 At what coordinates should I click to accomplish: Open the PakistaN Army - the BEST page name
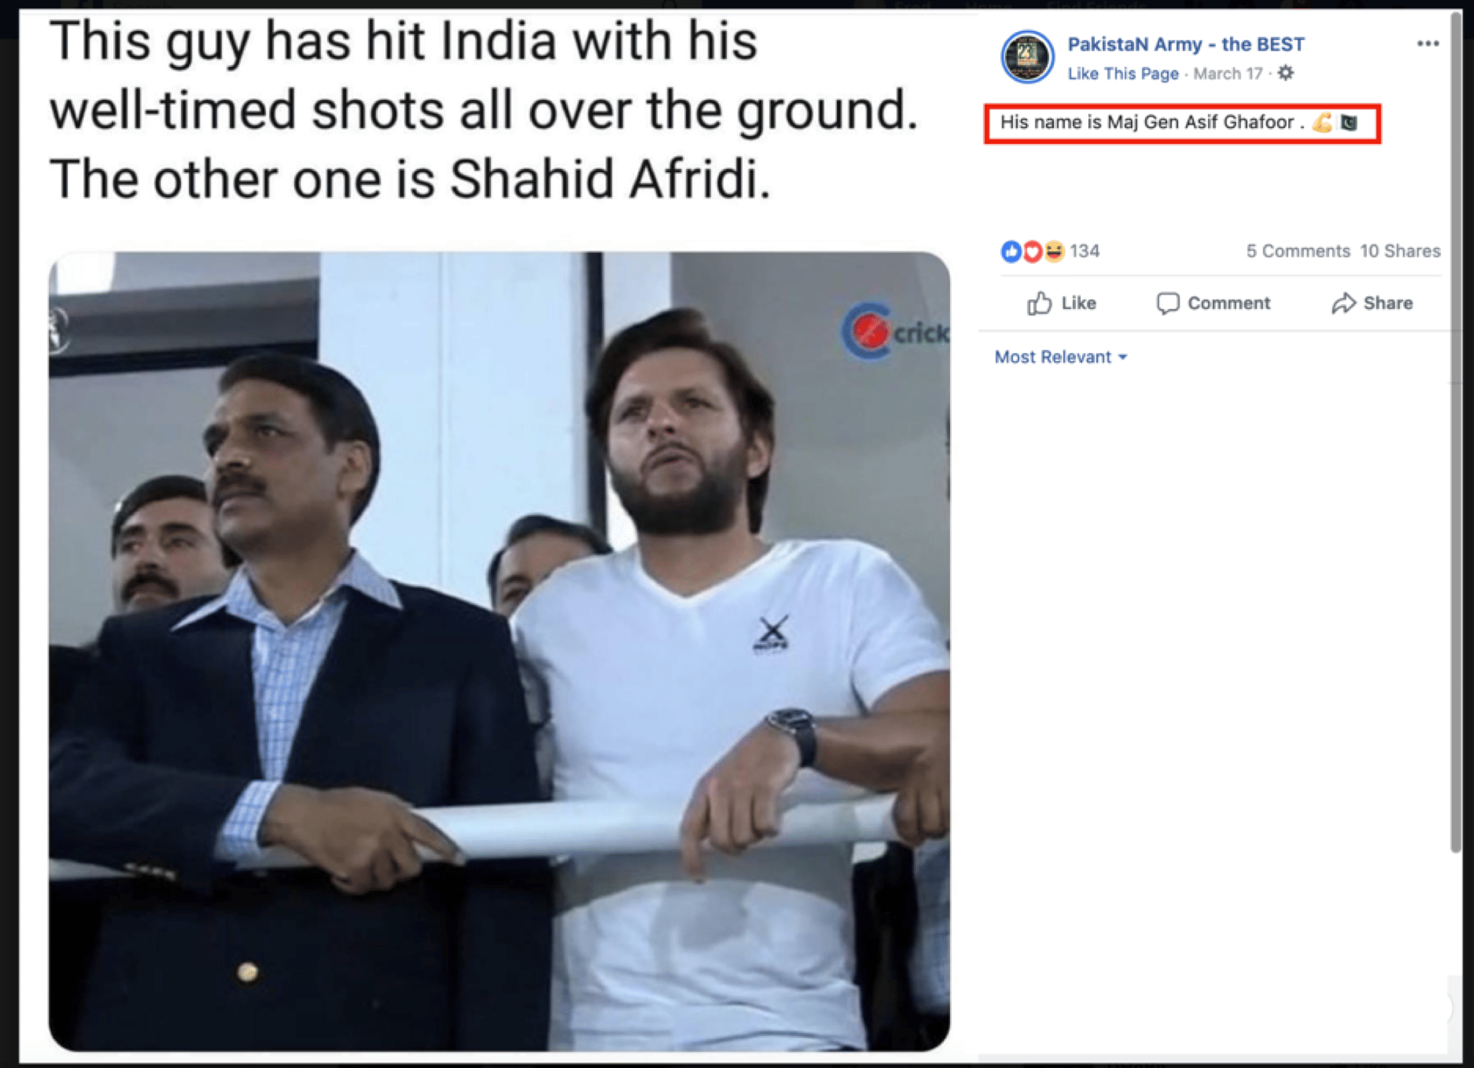click(1185, 44)
